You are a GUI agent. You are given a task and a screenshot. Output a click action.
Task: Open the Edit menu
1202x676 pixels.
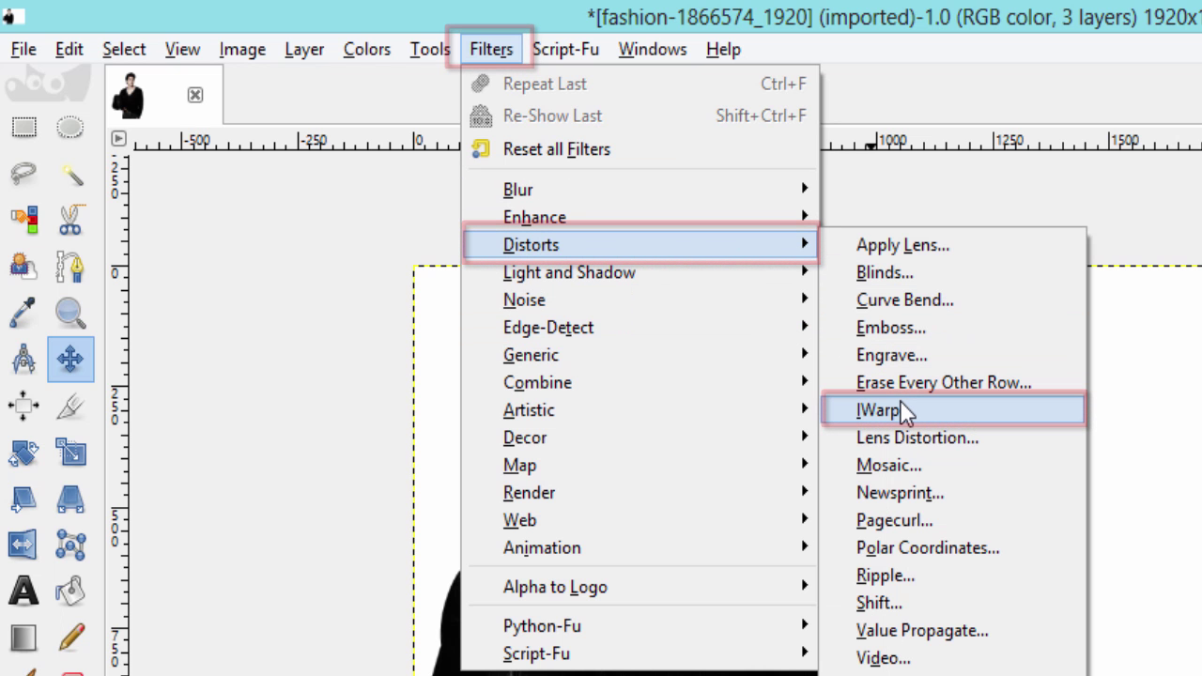pos(69,49)
